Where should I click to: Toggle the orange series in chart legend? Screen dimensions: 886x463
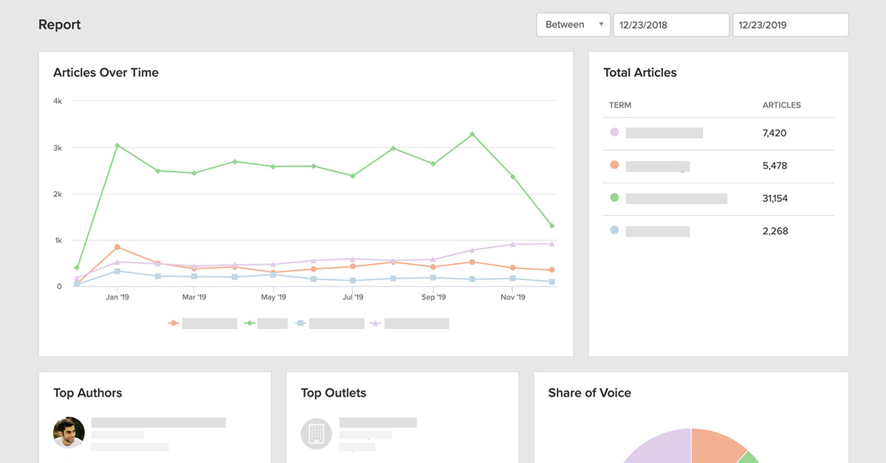202,323
